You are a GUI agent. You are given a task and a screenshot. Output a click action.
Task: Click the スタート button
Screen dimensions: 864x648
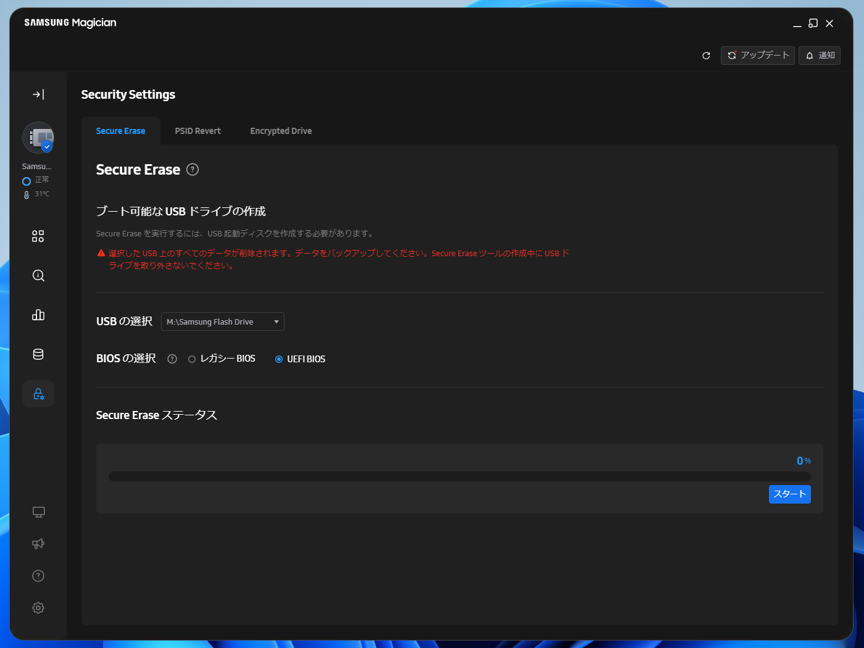[790, 494]
